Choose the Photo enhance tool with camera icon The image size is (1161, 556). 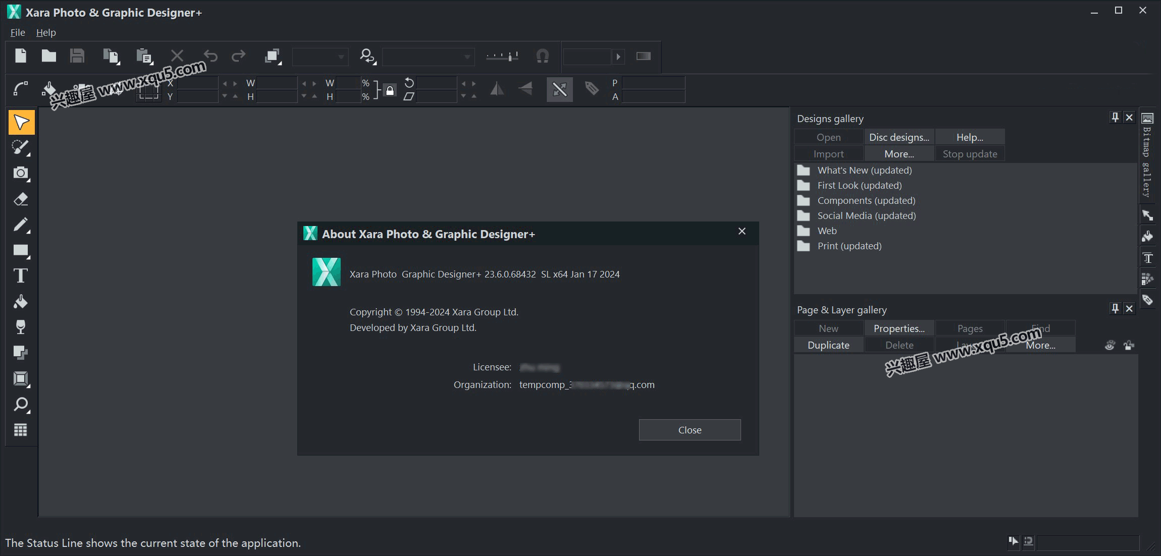click(x=21, y=173)
